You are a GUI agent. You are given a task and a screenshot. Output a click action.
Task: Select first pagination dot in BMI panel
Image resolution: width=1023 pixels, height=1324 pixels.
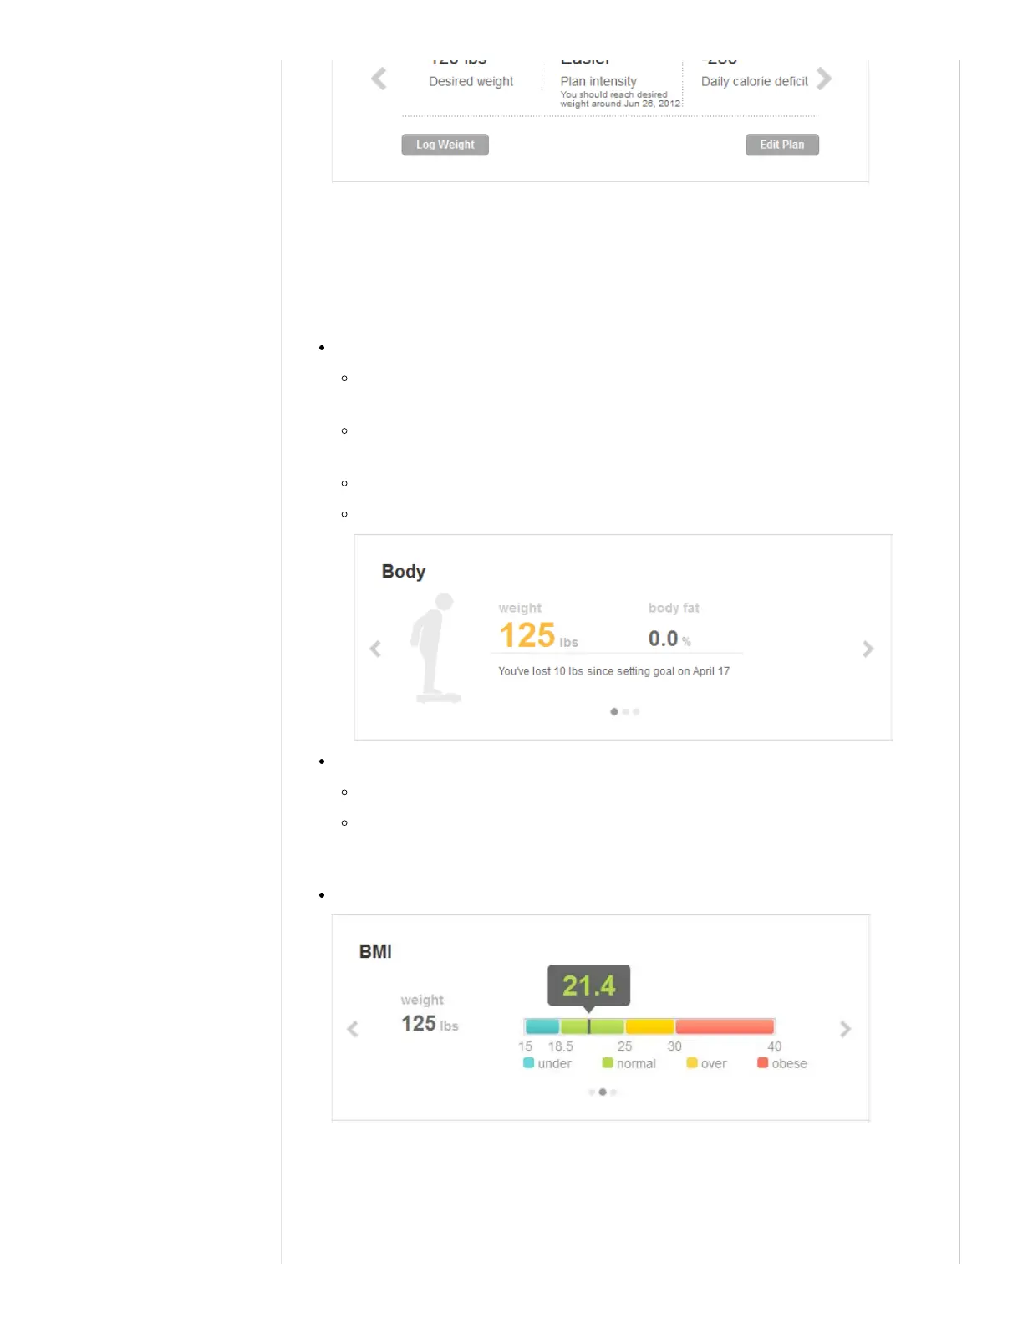click(x=592, y=1092)
